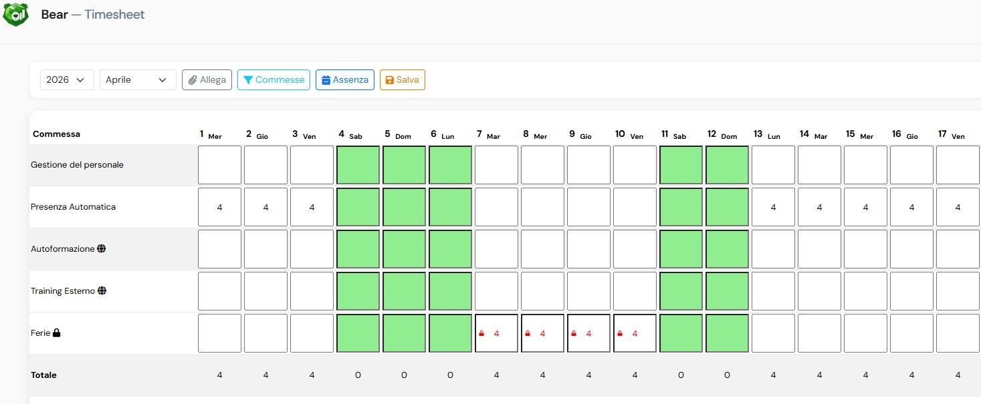Open the Aprile month selector
This screenshot has width=981, height=404.
coord(137,79)
